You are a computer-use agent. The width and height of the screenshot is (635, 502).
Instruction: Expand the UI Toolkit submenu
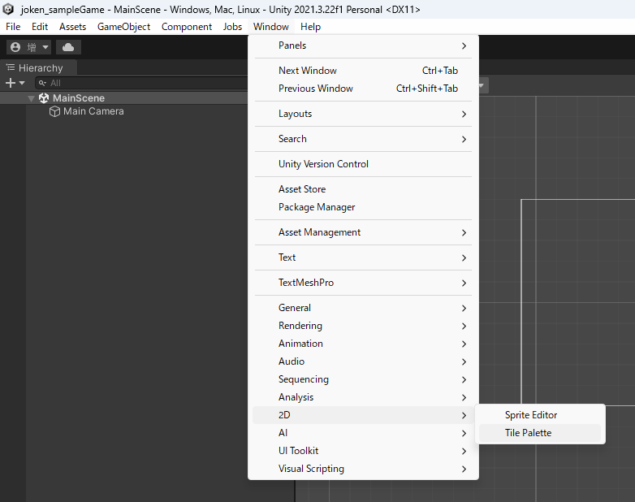(363, 451)
